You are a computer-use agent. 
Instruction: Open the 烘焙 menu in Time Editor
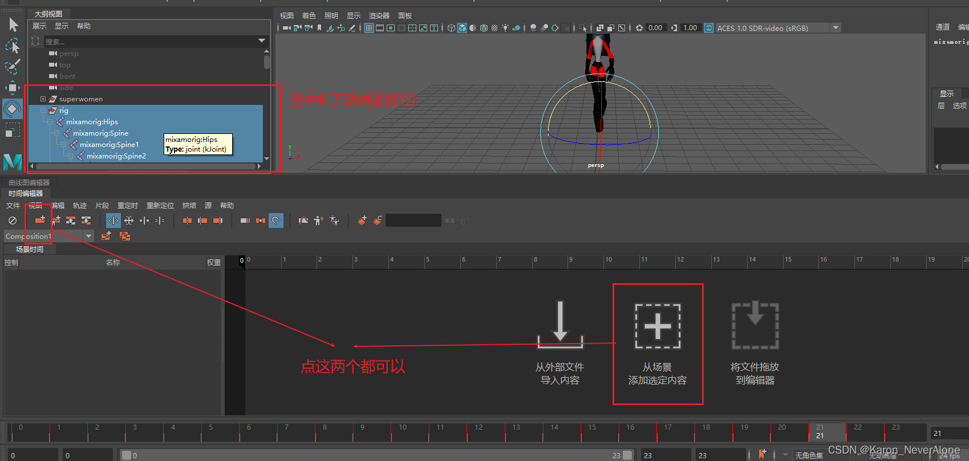[189, 206]
